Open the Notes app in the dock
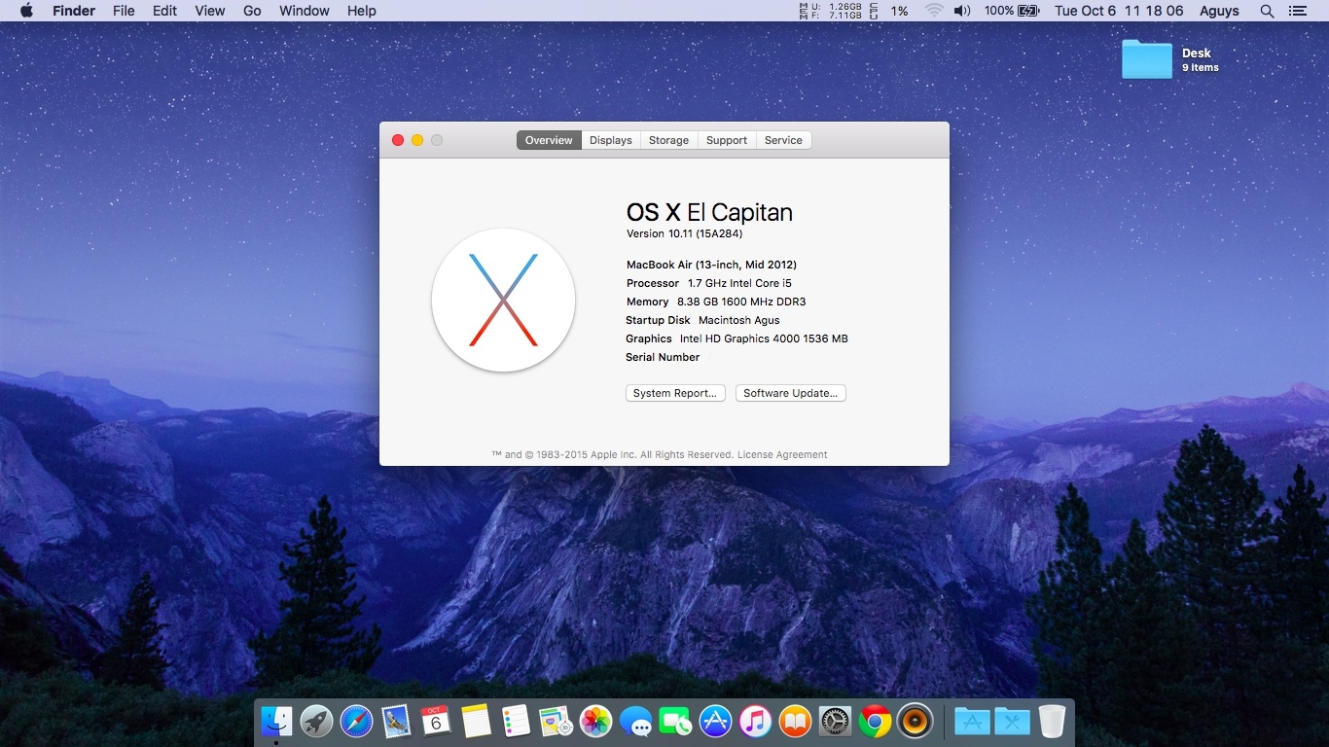Image resolution: width=1329 pixels, height=747 pixels. pyautogui.click(x=476, y=721)
